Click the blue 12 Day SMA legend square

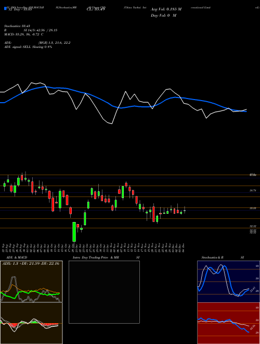click(x=5, y=9)
